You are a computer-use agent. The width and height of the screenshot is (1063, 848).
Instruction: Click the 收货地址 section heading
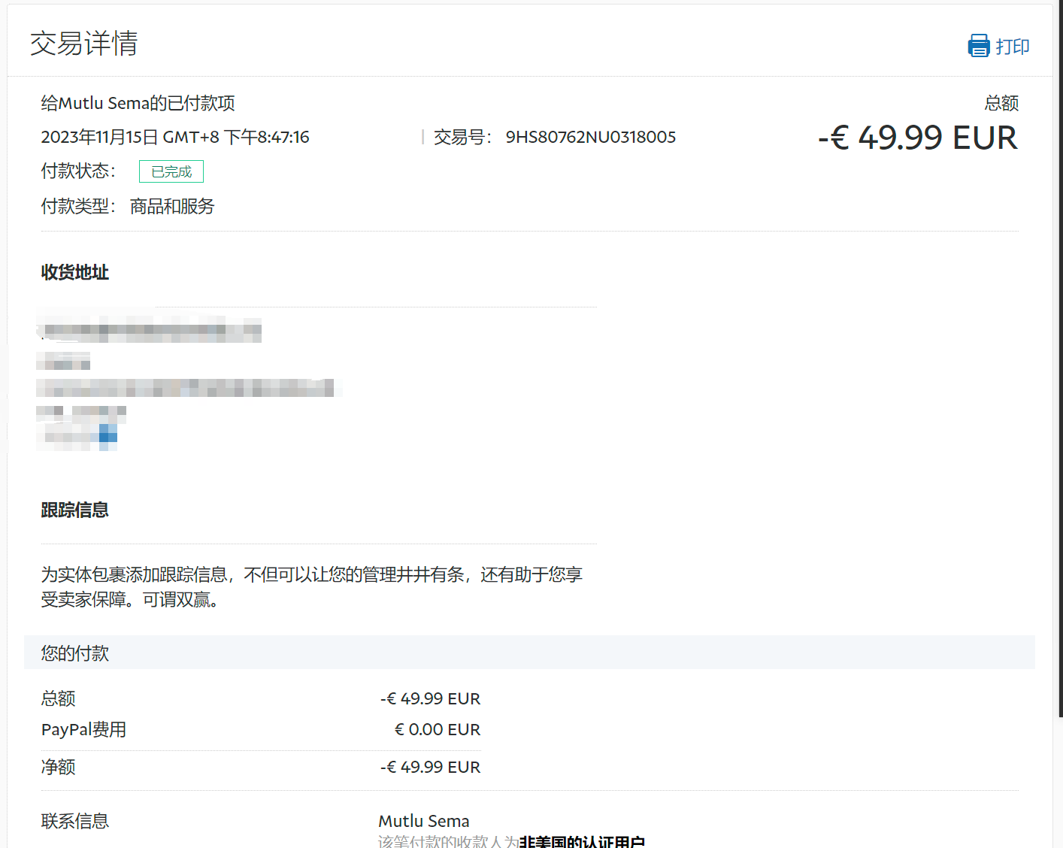coord(74,272)
